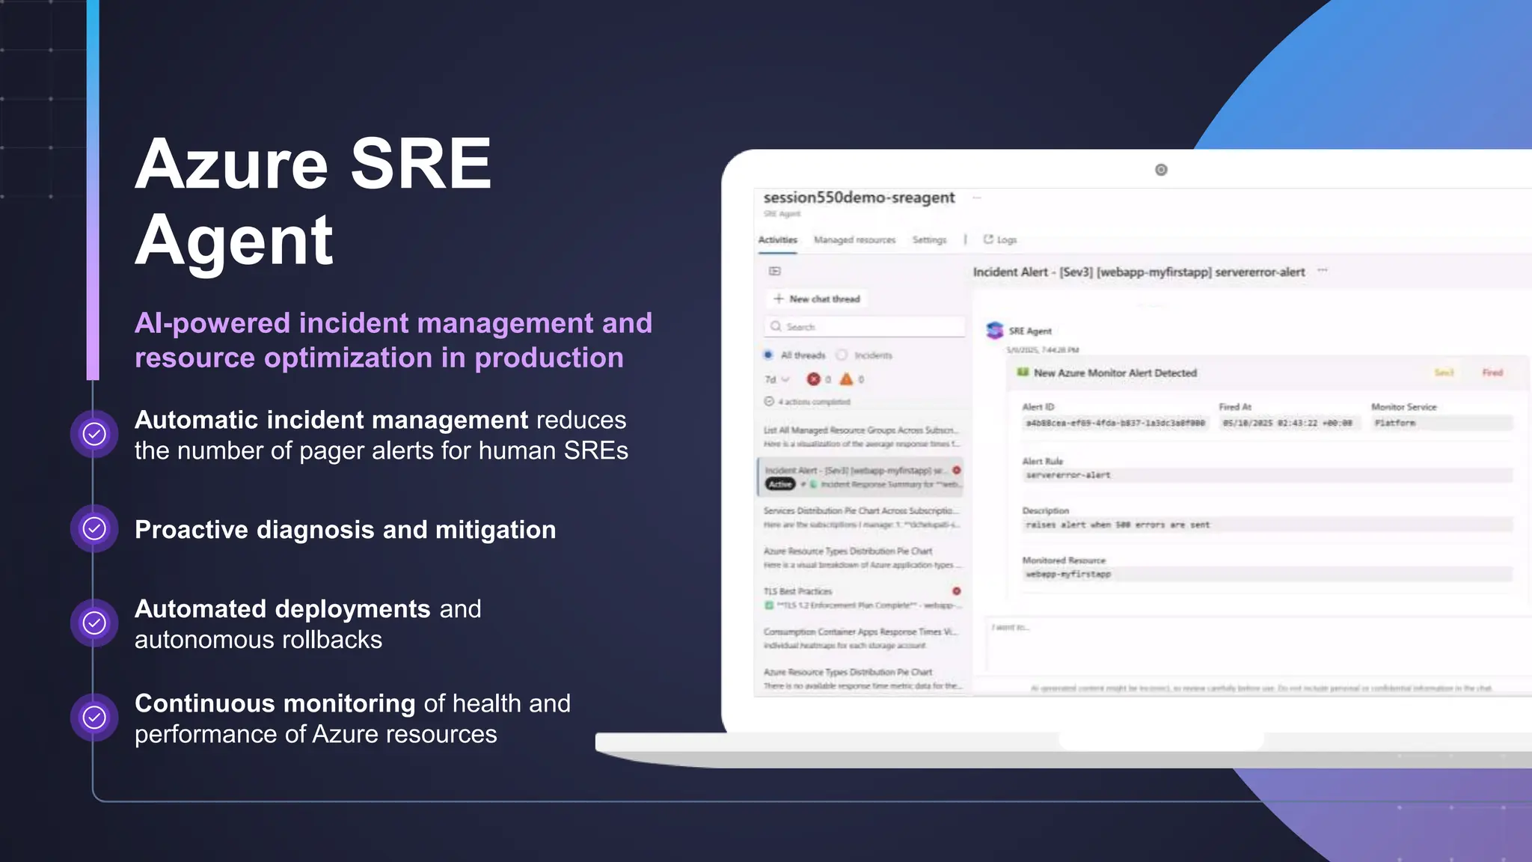Click the green check icon under TLS Best Practices

coord(768,605)
